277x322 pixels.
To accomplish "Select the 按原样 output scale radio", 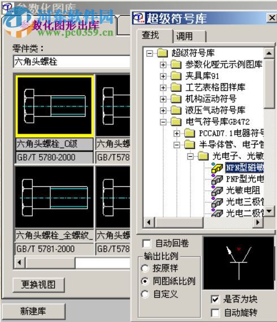I will click(145, 268).
